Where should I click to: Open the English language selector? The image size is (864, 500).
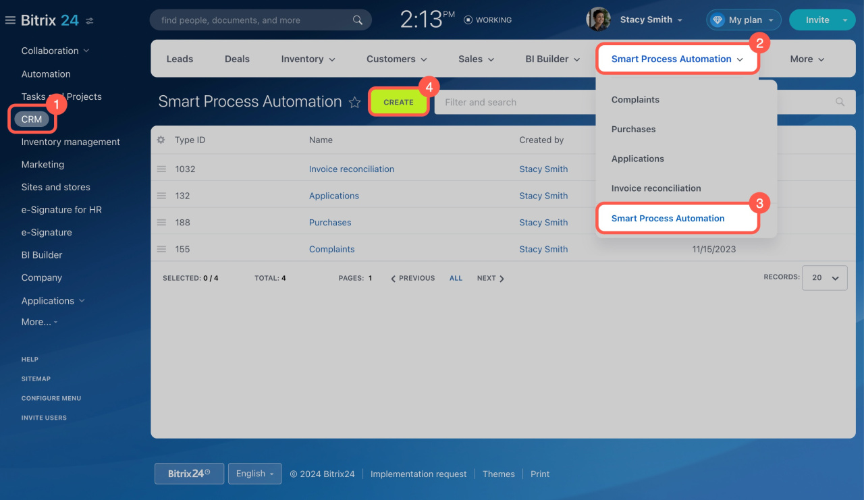pos(255,474)
